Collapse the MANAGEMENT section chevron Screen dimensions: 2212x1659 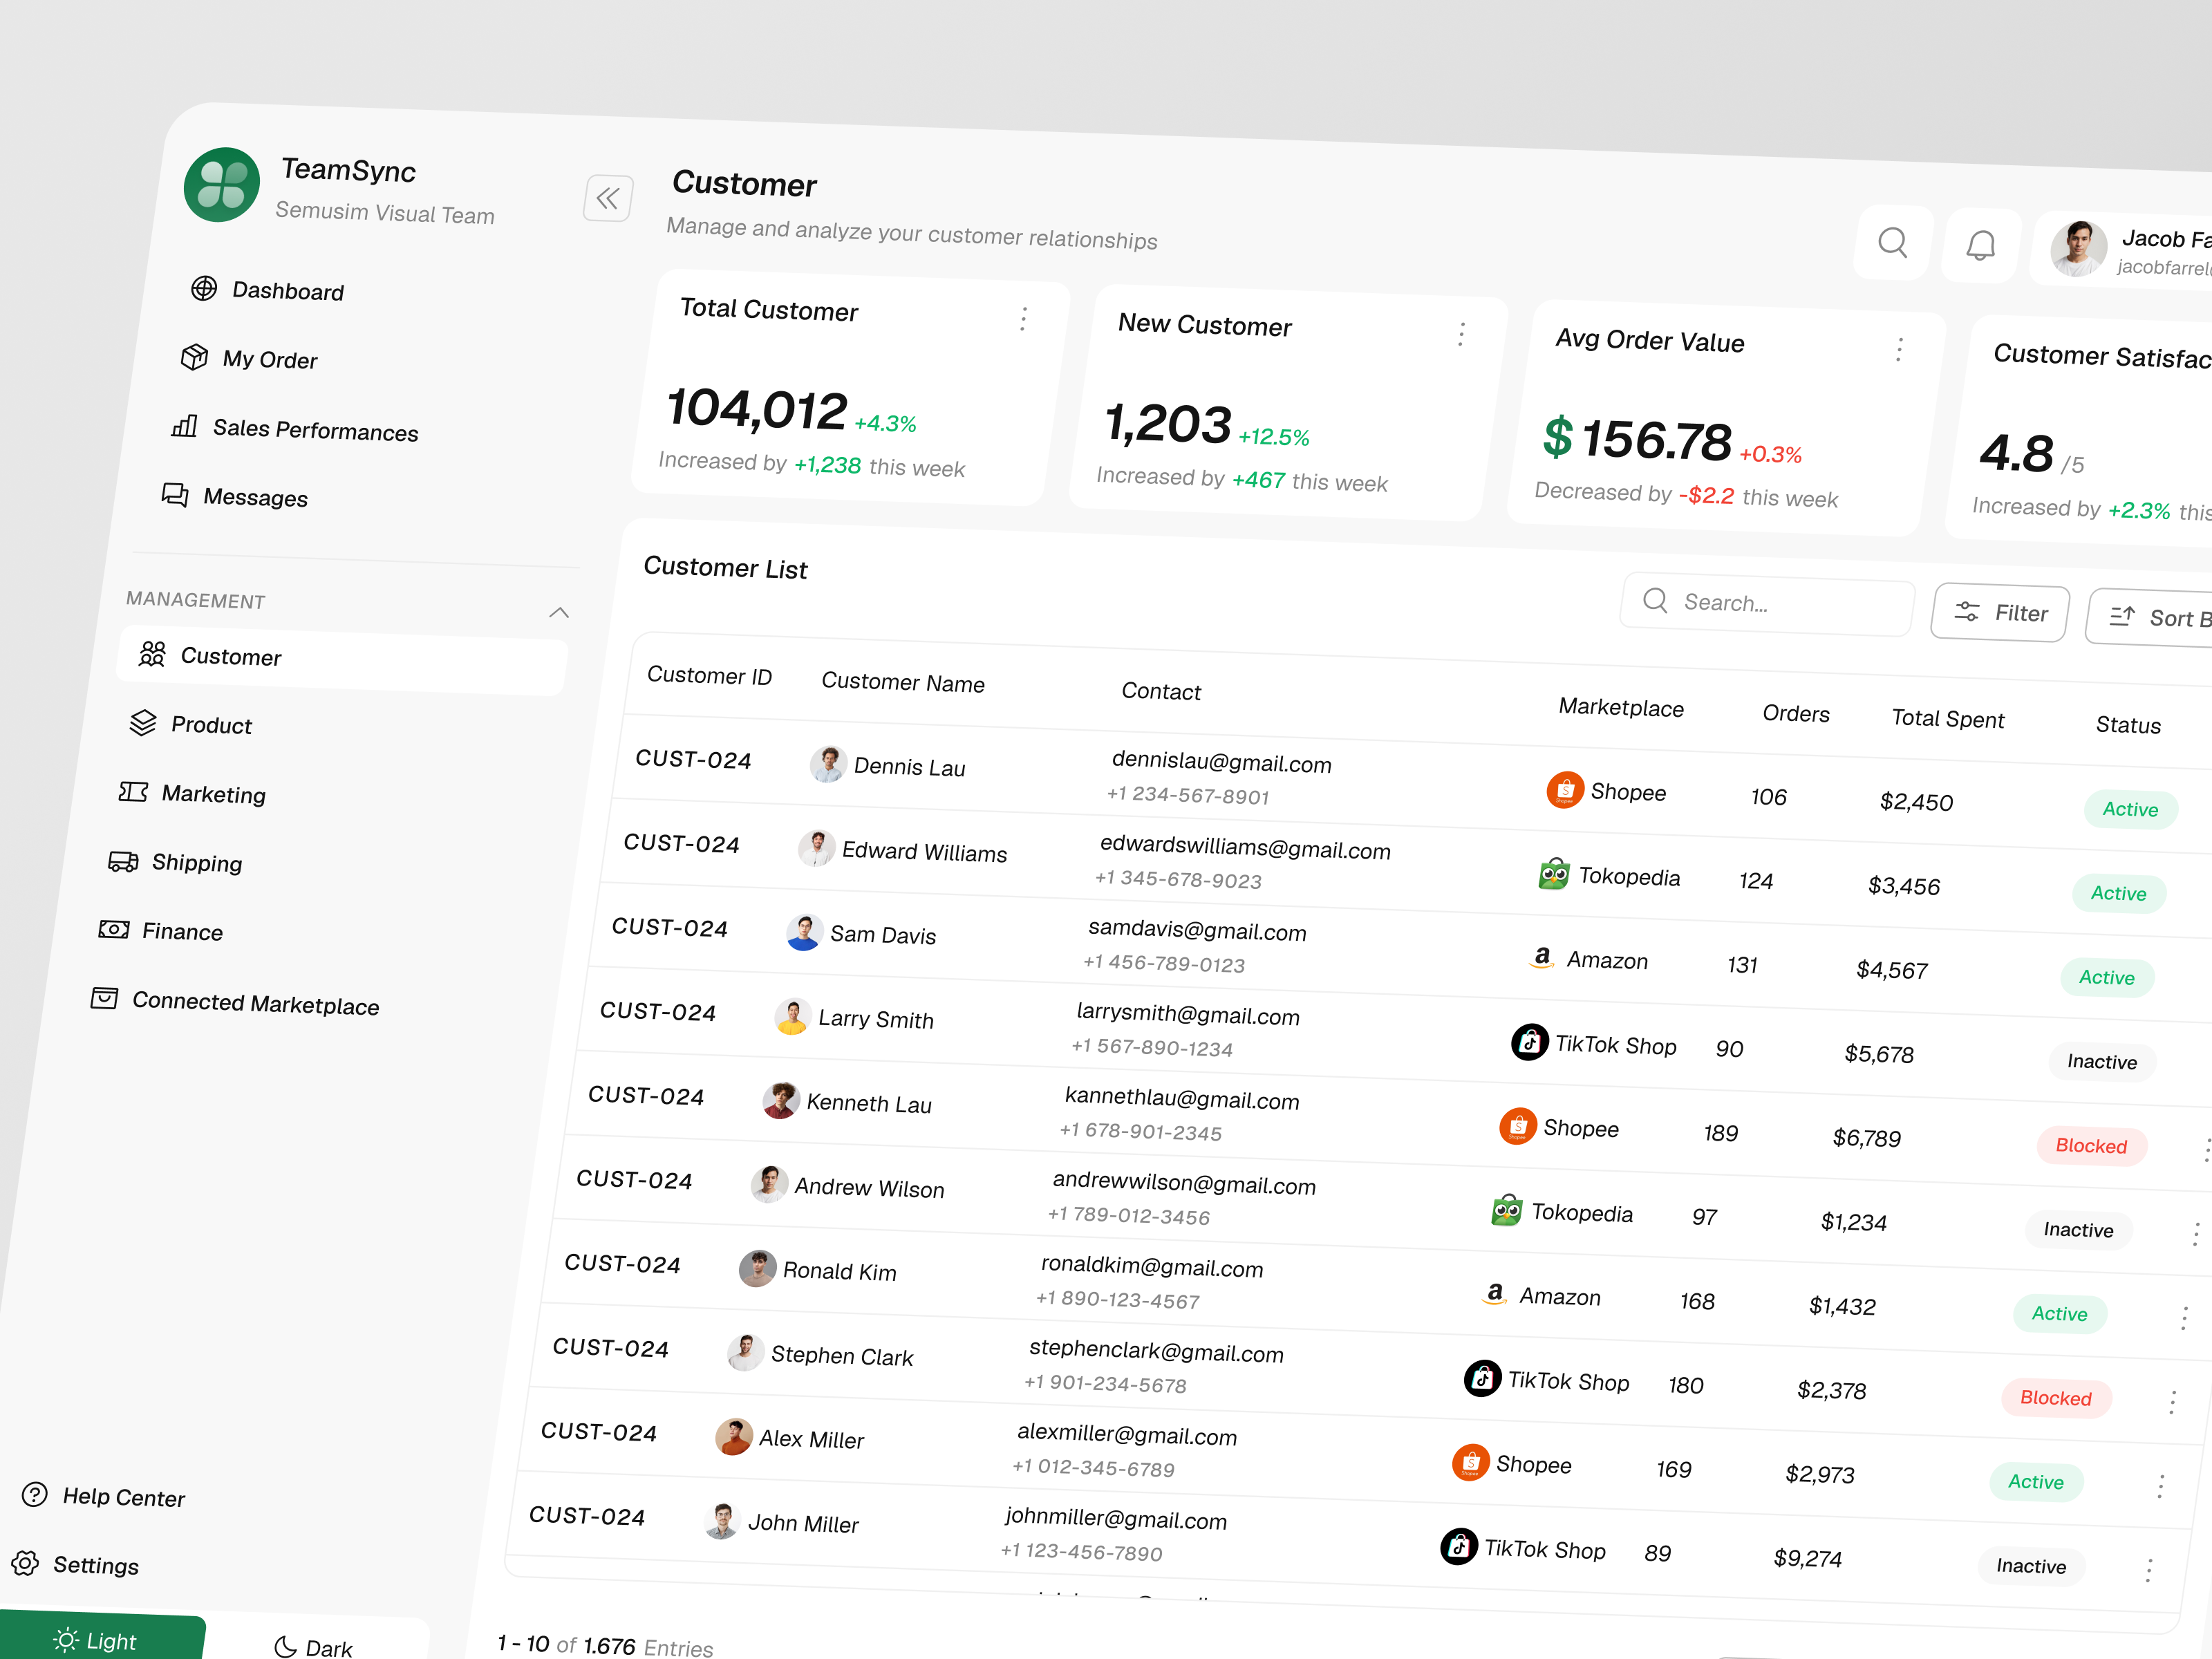coord(559,612)
